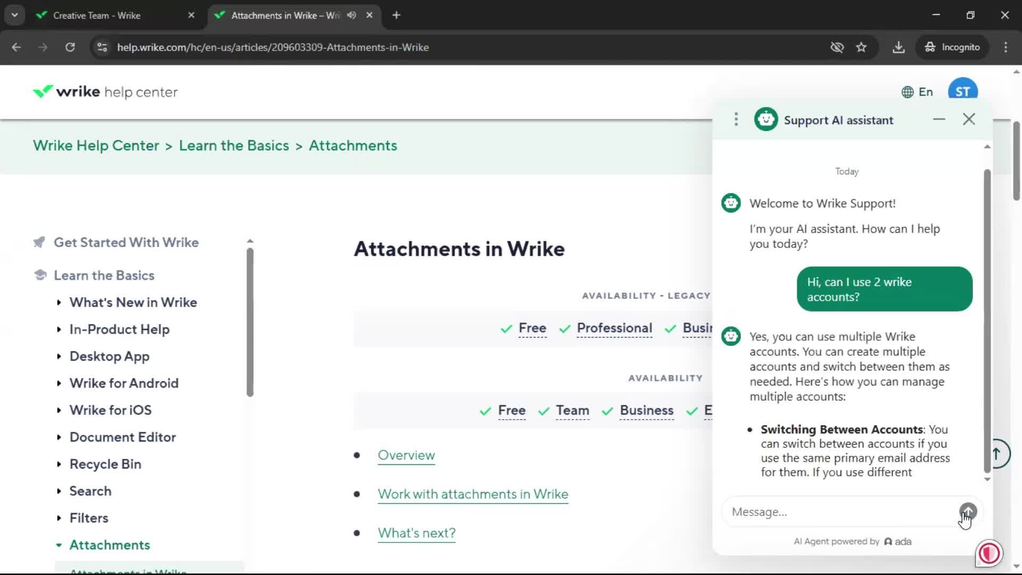Viewport: 1022px width, 575px height.
Task: Select the Attachments in Wrike tab
Action: click(x=285, y=15)
